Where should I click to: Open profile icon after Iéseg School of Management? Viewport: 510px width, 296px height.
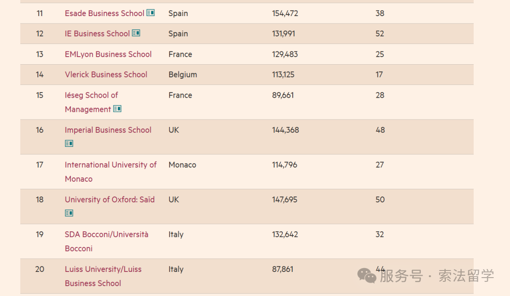[x=118, y=109]
